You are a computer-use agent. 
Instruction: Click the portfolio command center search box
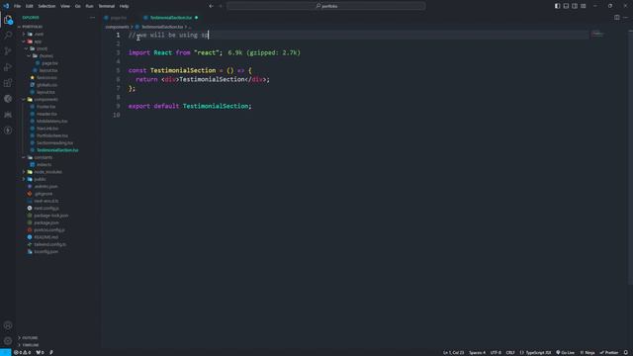325,6
